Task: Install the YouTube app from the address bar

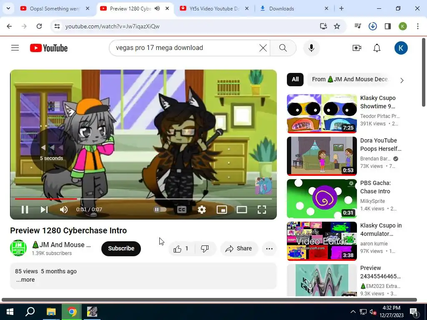Action: [x=324, y=26]
